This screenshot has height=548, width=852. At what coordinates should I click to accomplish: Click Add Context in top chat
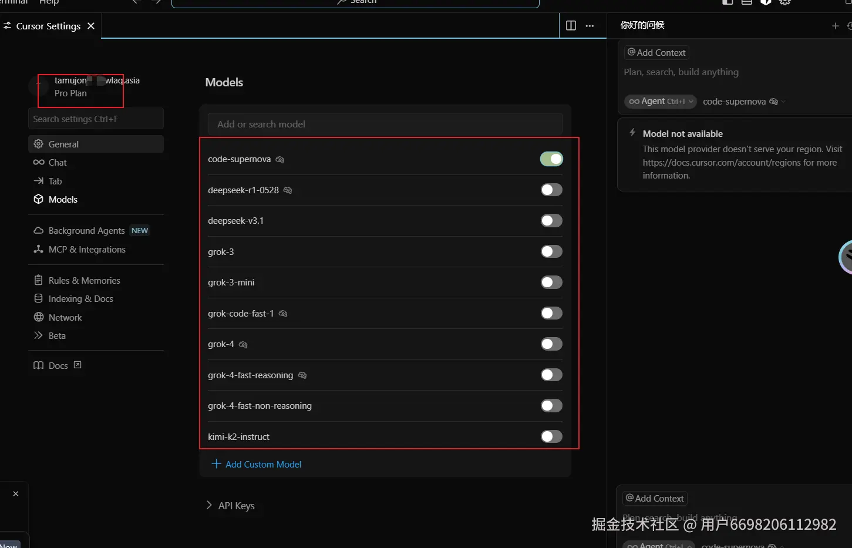coord(656,52)
